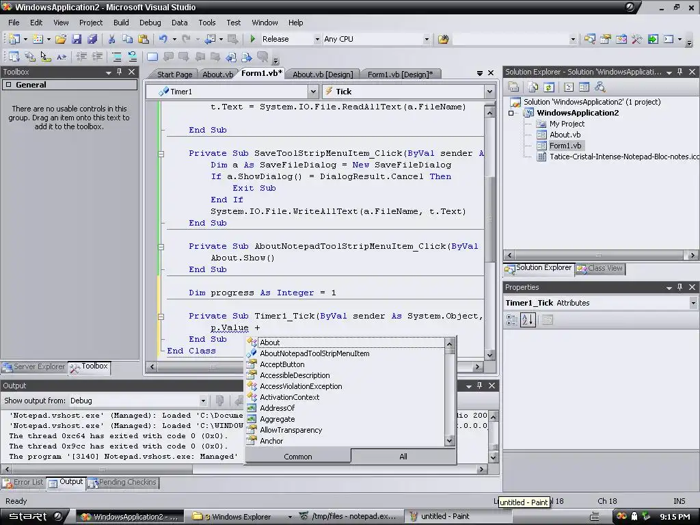Click the New Project toolbar icon
The width and height of the screenshot is (700, 525).
pos(14,39)
